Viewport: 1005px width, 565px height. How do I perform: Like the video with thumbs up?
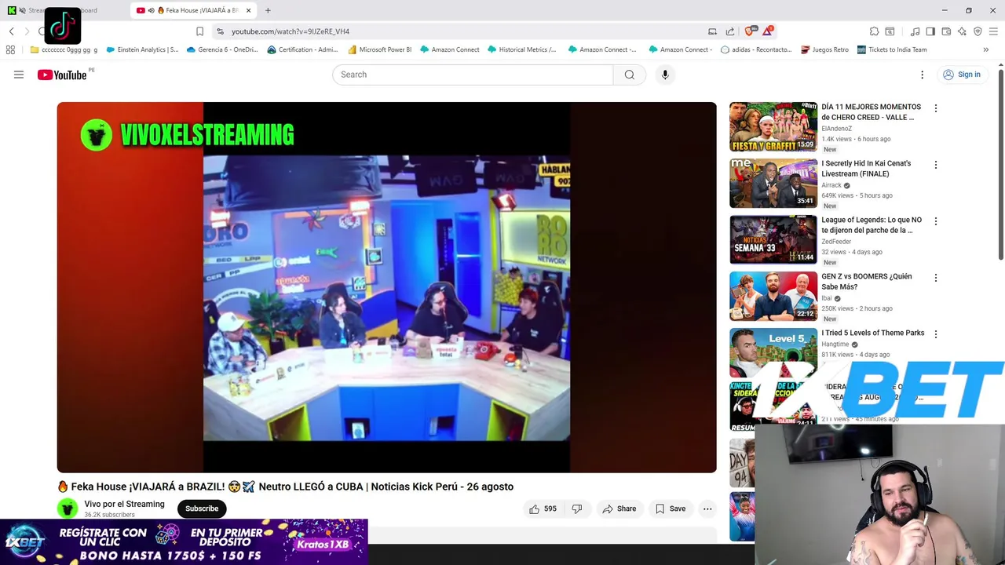(x=543, y=508)
